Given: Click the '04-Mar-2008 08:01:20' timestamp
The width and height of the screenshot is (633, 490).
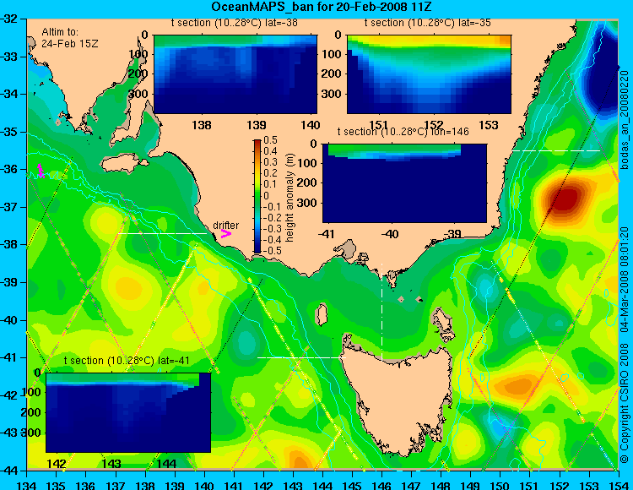Looking at the screenshot, I should tap(625, 280).
